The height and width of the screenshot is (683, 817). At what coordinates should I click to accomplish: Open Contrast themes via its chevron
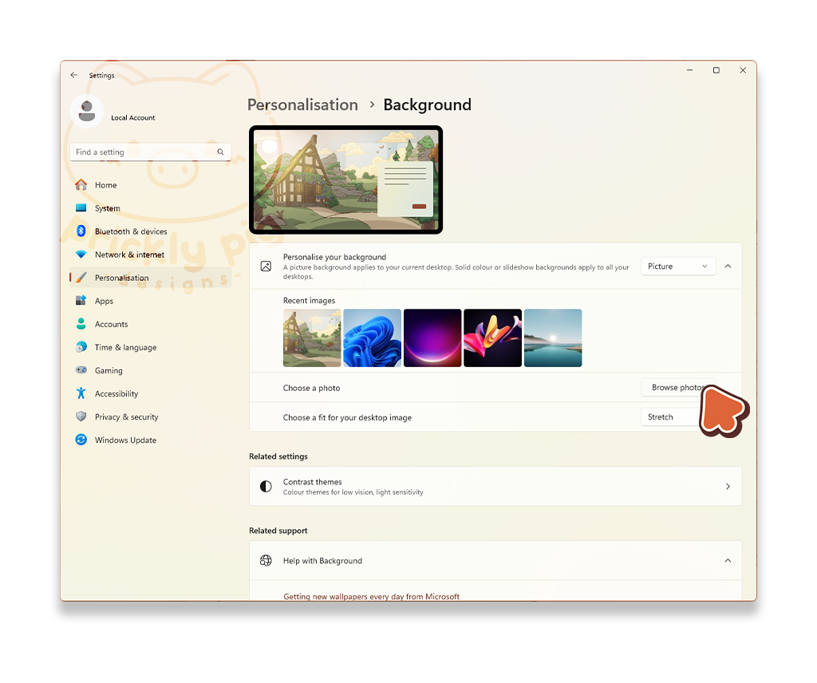(x=728, y=487)
